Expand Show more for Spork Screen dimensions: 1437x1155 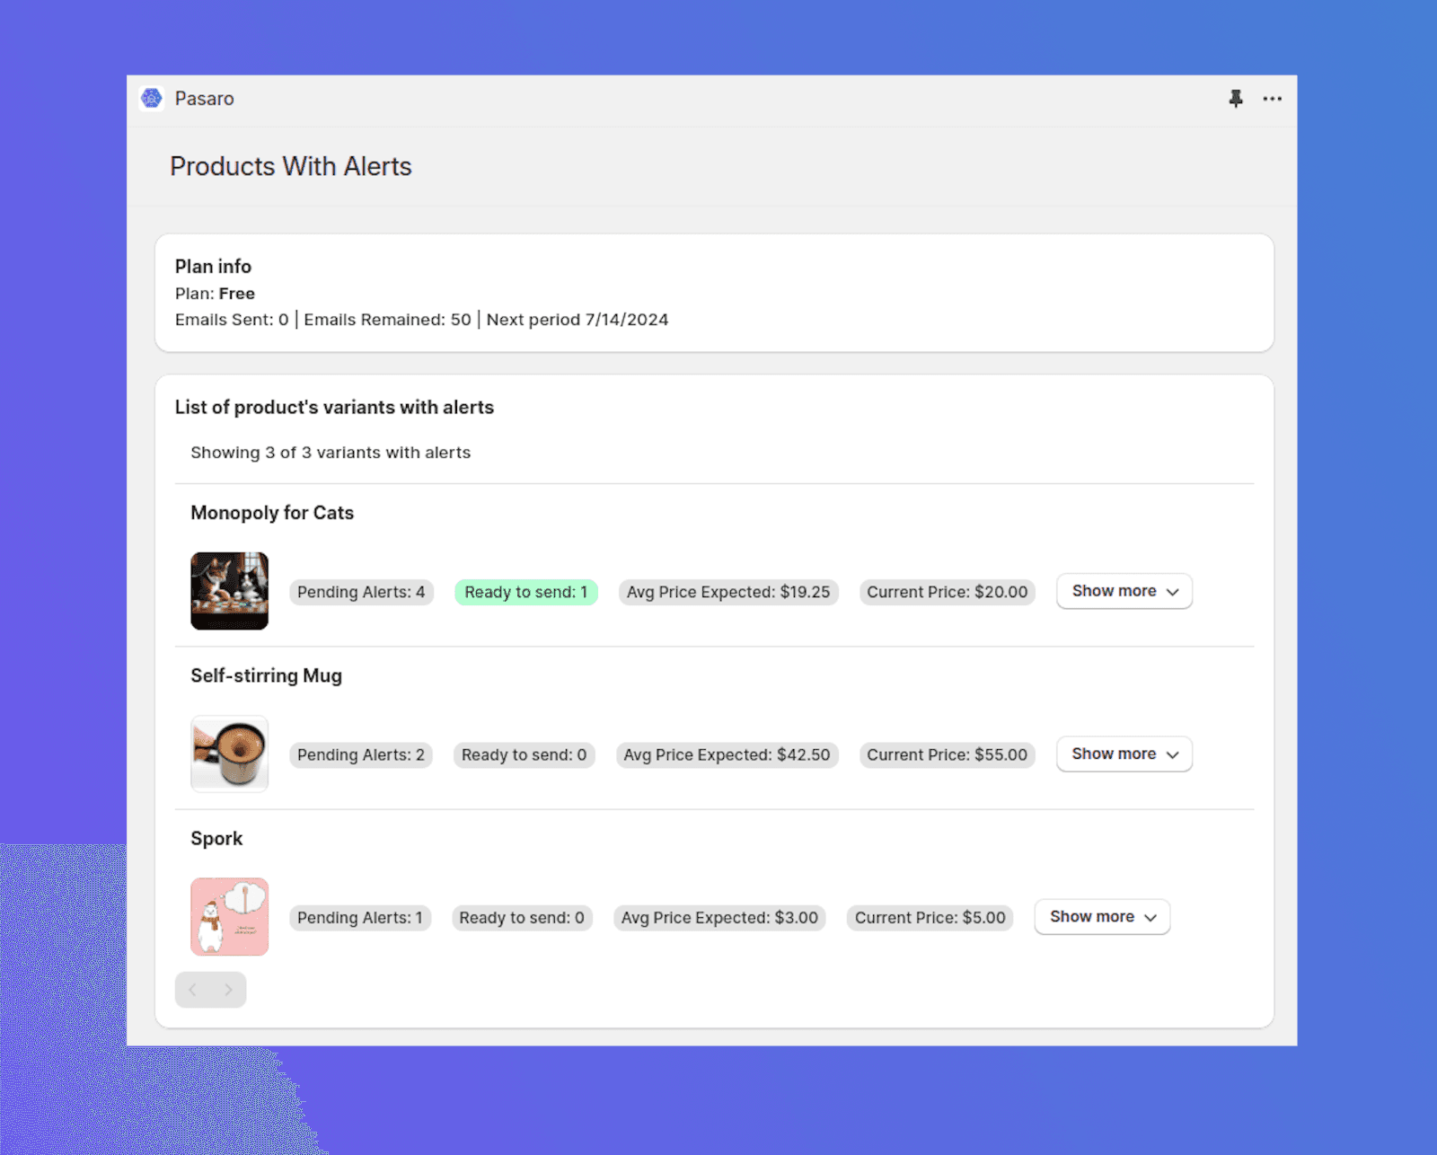tap(1101, 916)
